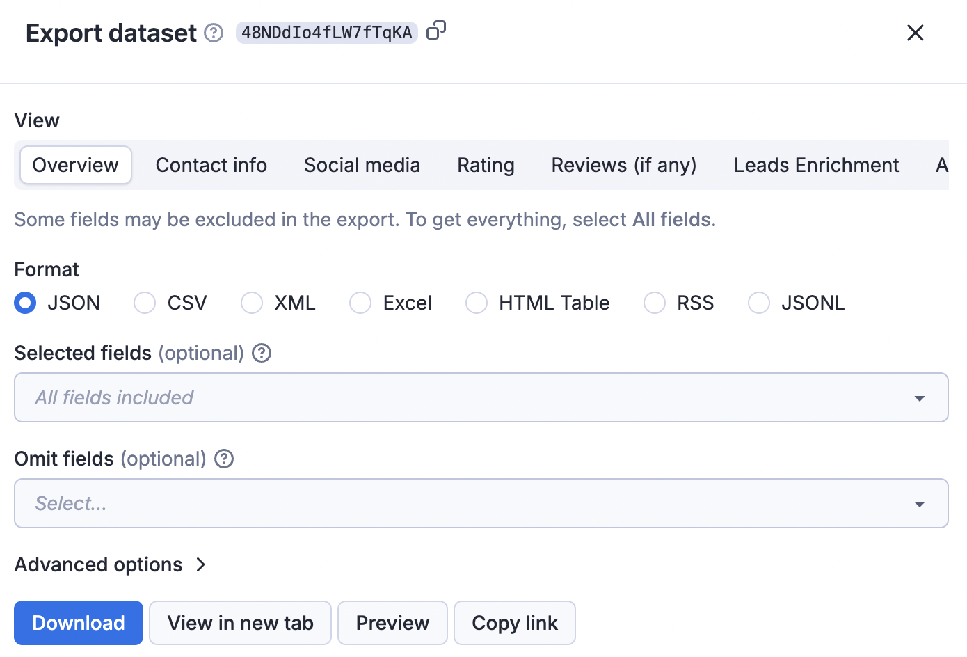Image resolution: width=967 pixels, height=657 pixels.
Task: Copy the dataset ID with the copy icon
Action: pyautogui.click(x=436, y=31)
